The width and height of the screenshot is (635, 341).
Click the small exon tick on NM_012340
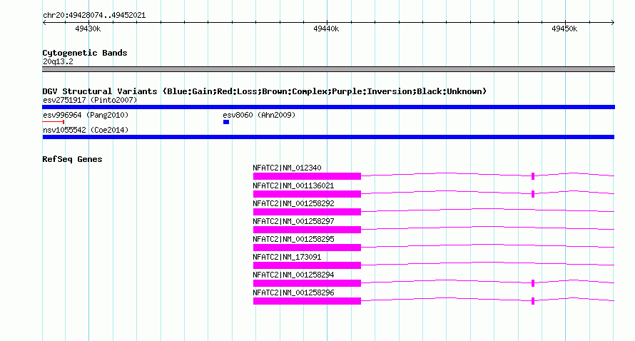(533, 176)
